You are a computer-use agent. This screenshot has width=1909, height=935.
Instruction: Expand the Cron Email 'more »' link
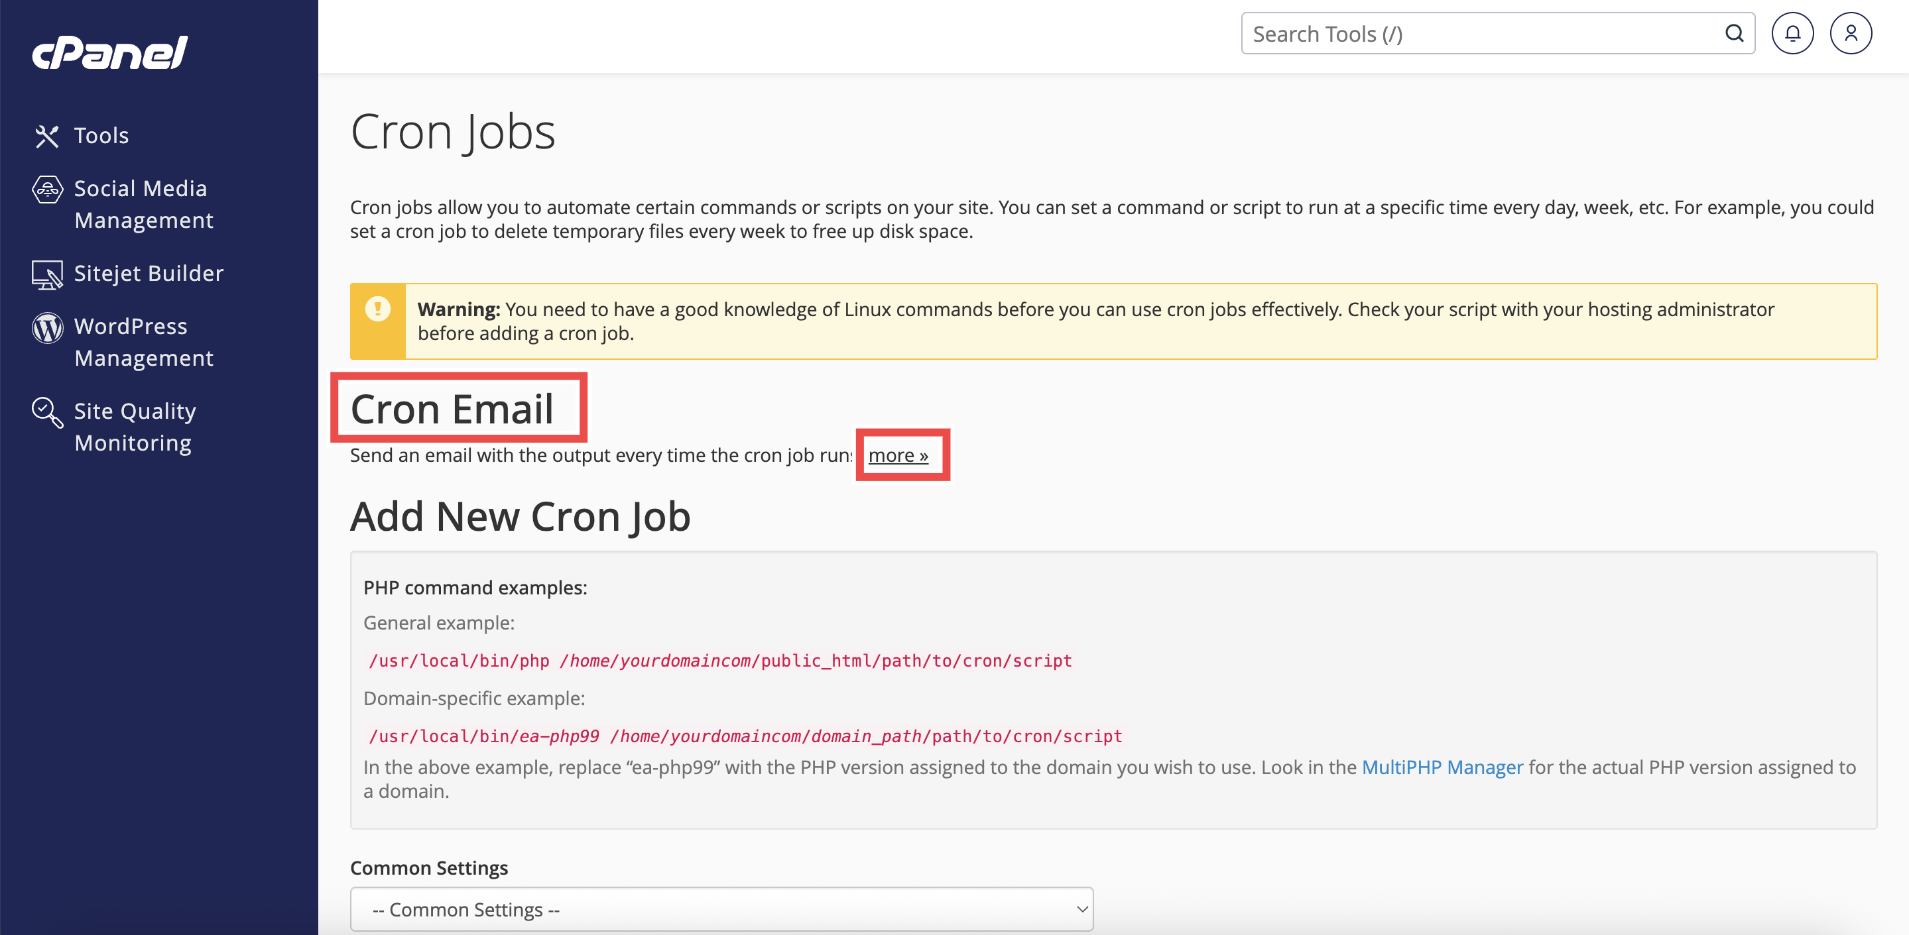point(898,455)
